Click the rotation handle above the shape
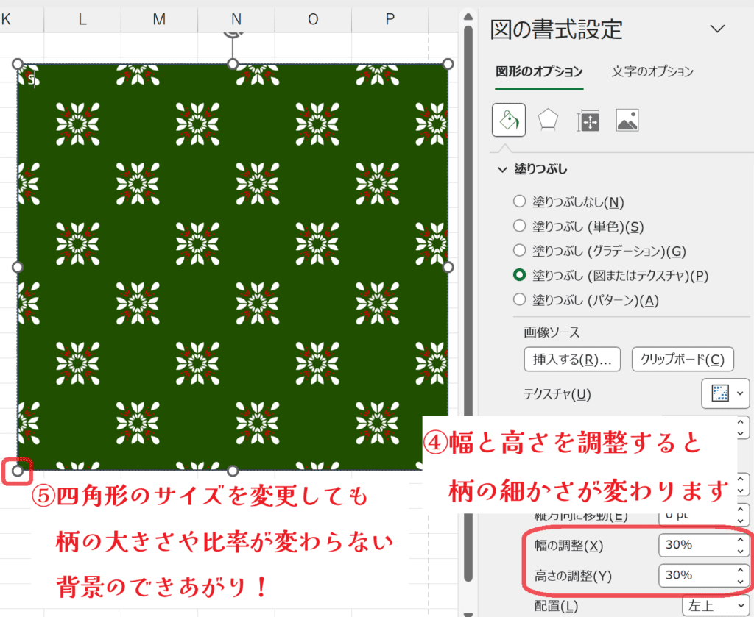Image resolution: width=754 pixels, height=617 pixels. pyautogui.click(x=233, y=34)
